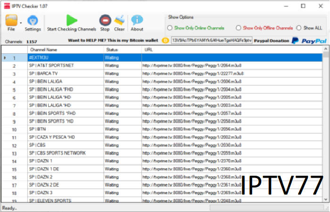Start Checking Channels with green play icon
Viewport: 330px width, 212px height.
(72, 20)
